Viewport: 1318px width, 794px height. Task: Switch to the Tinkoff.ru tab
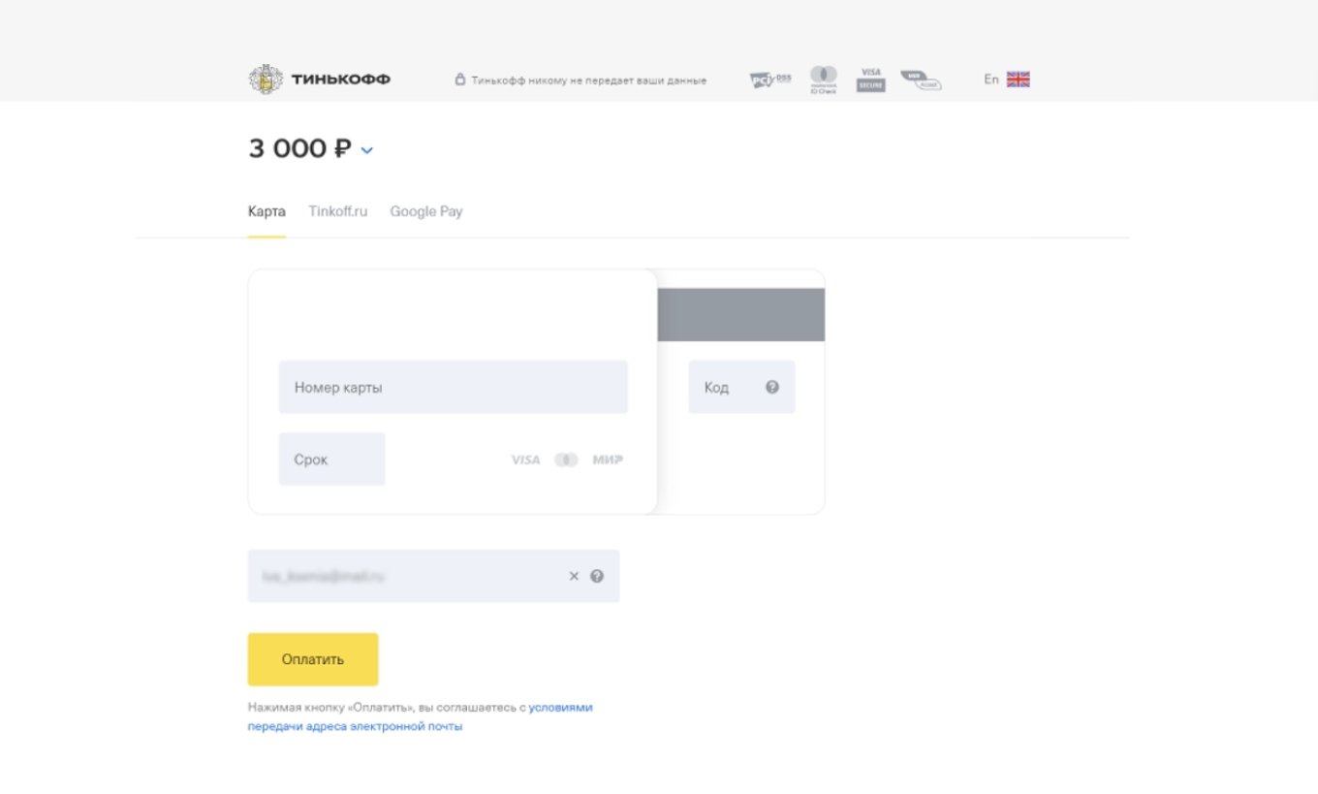click(x=338, y=210)
